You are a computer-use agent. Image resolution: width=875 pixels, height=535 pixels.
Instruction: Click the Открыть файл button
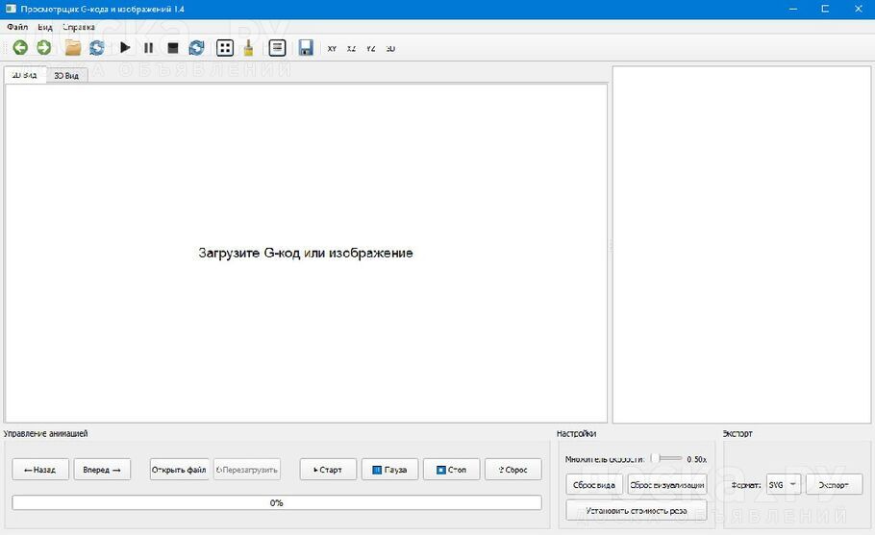tap(179, 470)
